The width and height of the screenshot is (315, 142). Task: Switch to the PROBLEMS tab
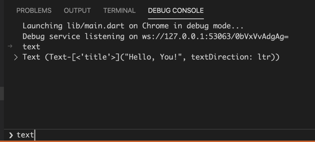click(34, 11)
